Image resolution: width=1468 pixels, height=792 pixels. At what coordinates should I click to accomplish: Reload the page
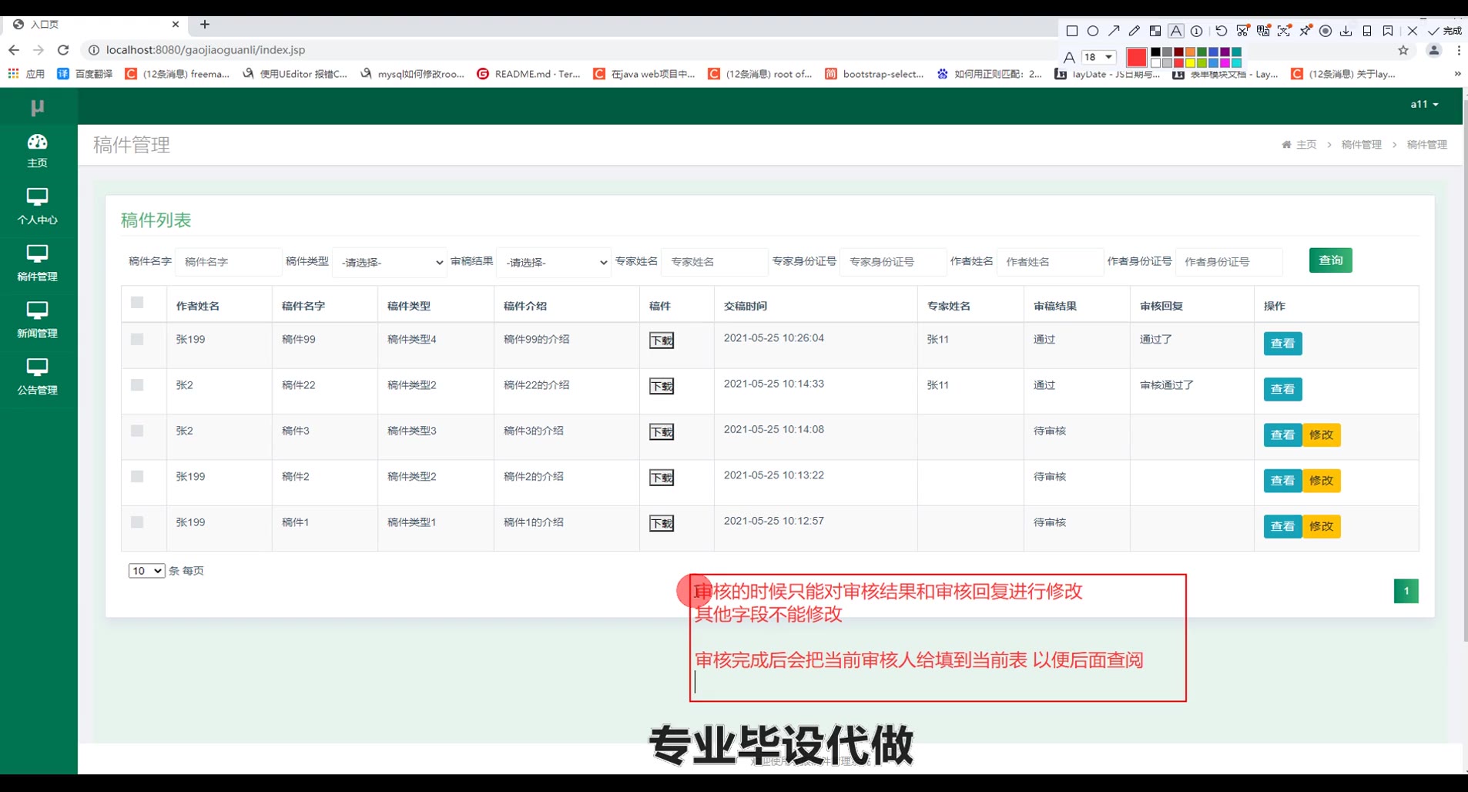(x=63, y=50)
